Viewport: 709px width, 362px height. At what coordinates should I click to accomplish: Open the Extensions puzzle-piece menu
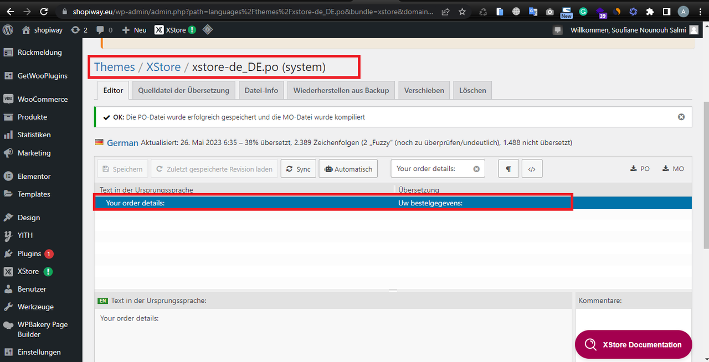pos(650,11)
